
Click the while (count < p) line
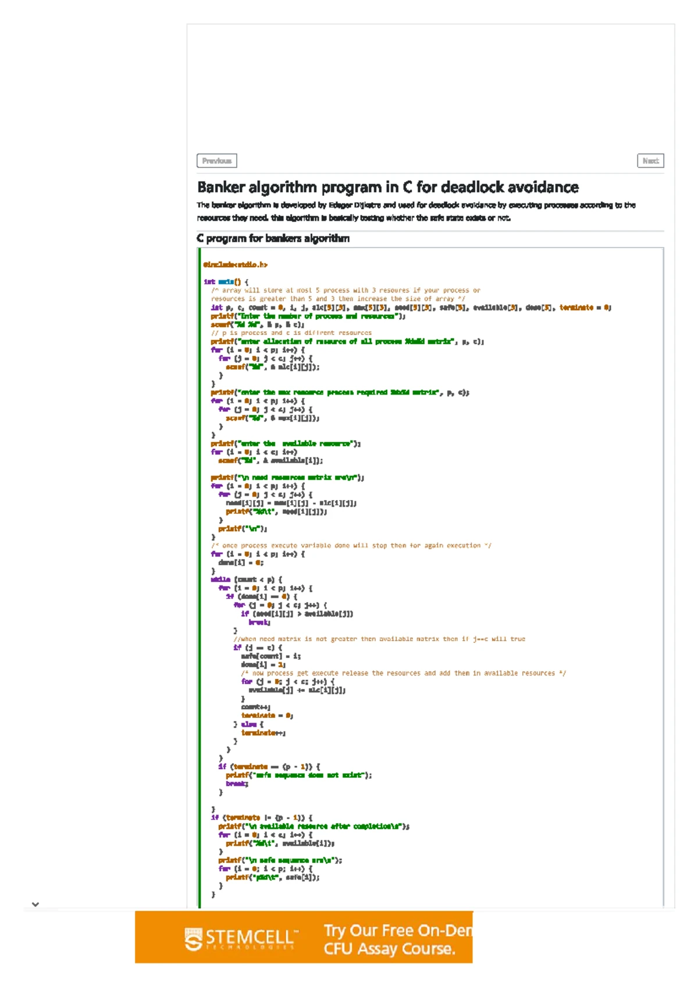click(x=247, y=580)
